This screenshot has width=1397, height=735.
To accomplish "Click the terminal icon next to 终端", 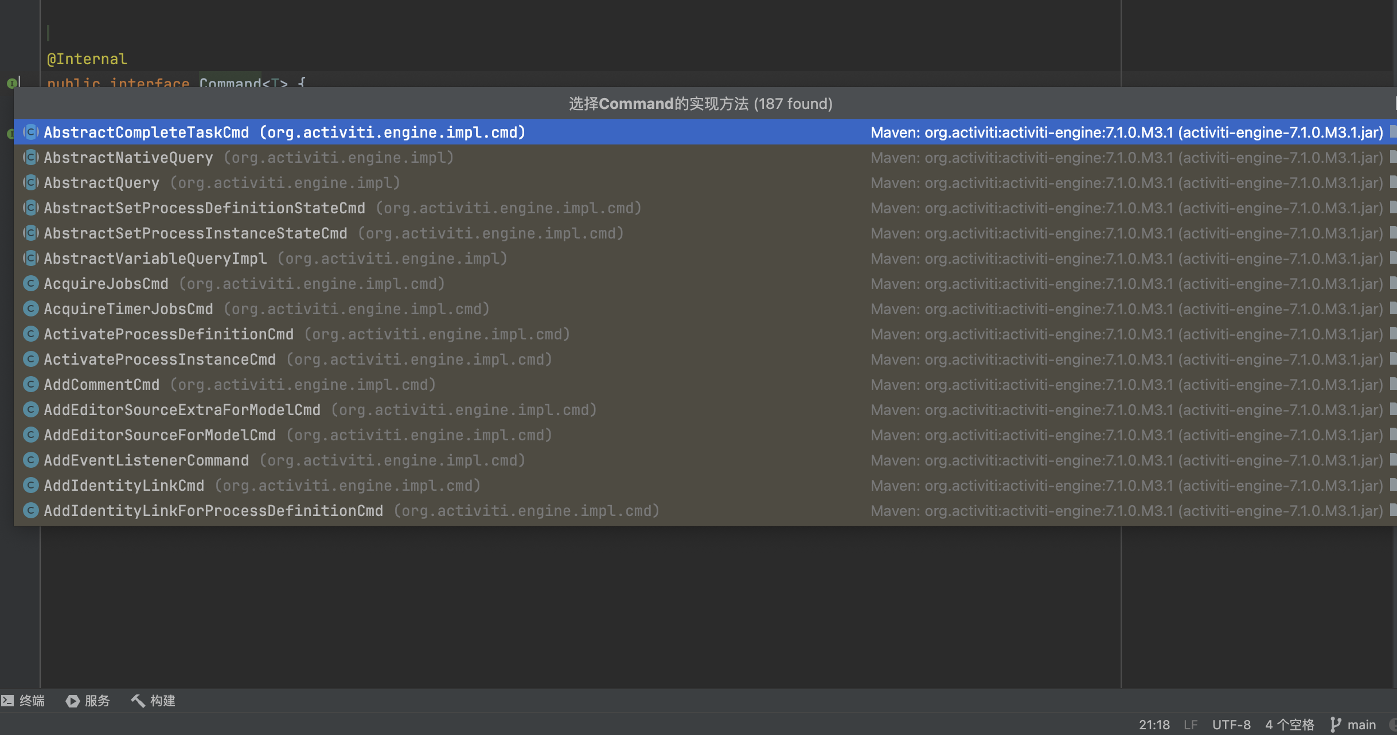I will 6,701.
